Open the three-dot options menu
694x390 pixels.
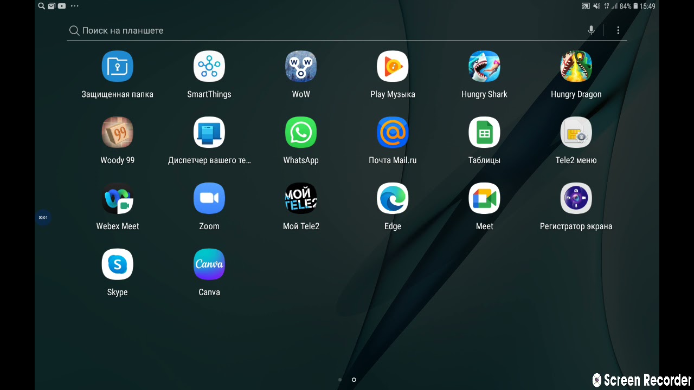tap(618, 30)
